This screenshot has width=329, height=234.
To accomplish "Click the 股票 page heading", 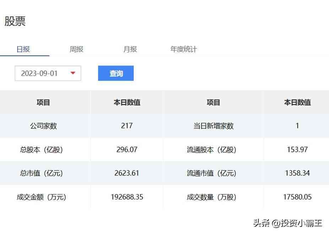I will (x=15, y=21).
